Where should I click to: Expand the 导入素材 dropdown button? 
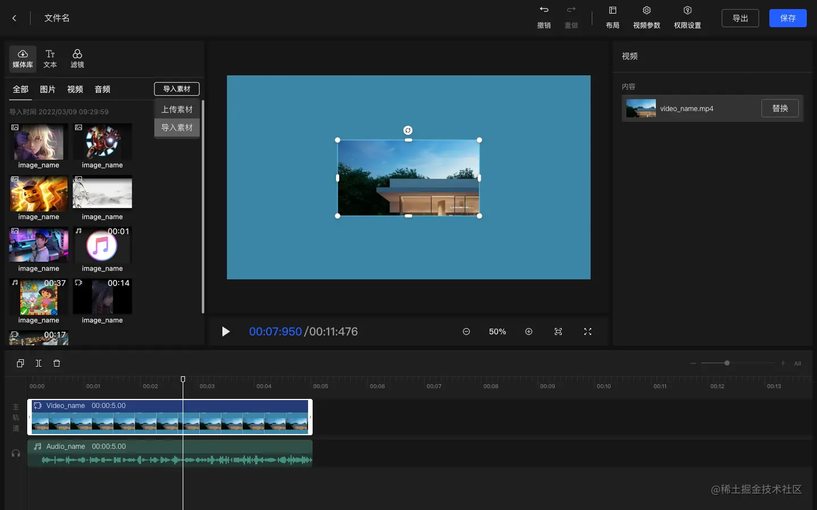176,89
